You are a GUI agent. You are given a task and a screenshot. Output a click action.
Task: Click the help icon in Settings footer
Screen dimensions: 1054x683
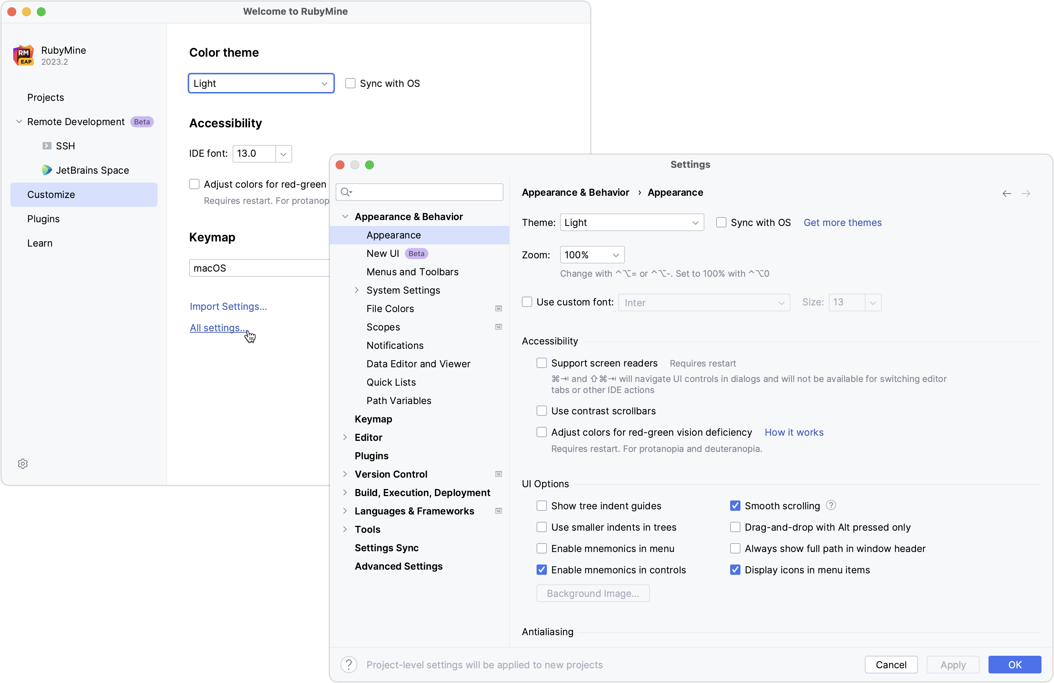[348, 664]
